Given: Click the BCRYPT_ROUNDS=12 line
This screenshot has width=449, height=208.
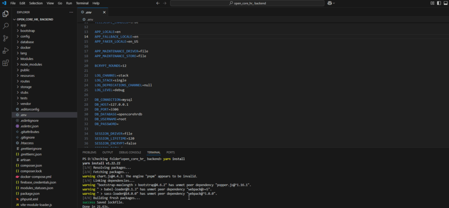Looking at the screenshot, I should pos(110,66).
